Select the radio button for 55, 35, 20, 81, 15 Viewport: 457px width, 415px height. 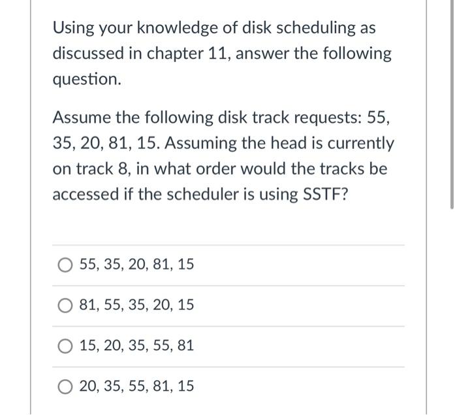click(x=65, y=265)
